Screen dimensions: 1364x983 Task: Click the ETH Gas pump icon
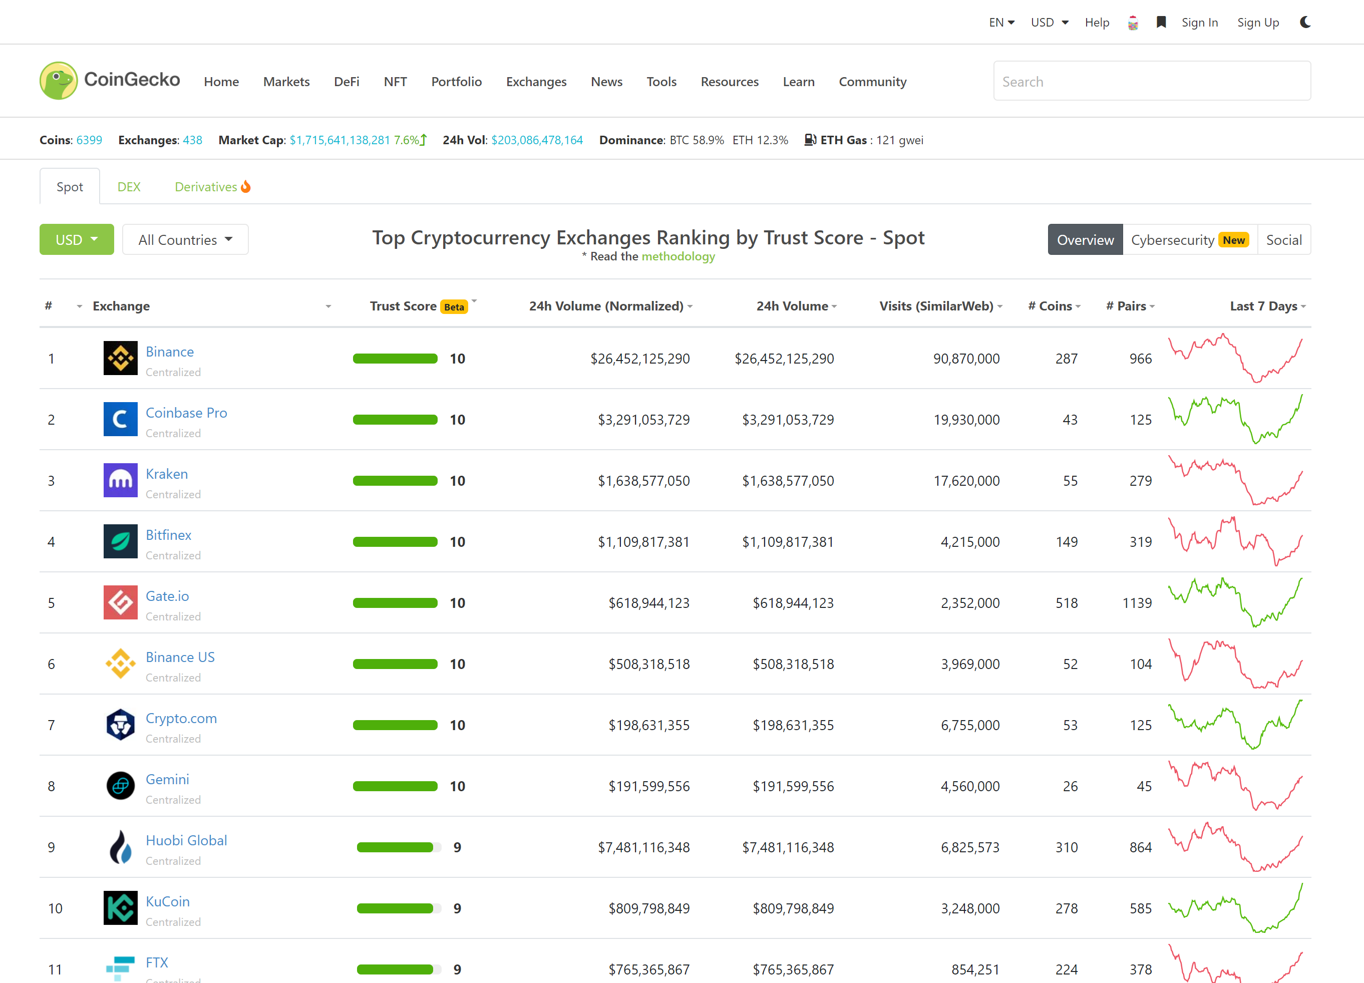pyautogui.click(x=810, y=139)
